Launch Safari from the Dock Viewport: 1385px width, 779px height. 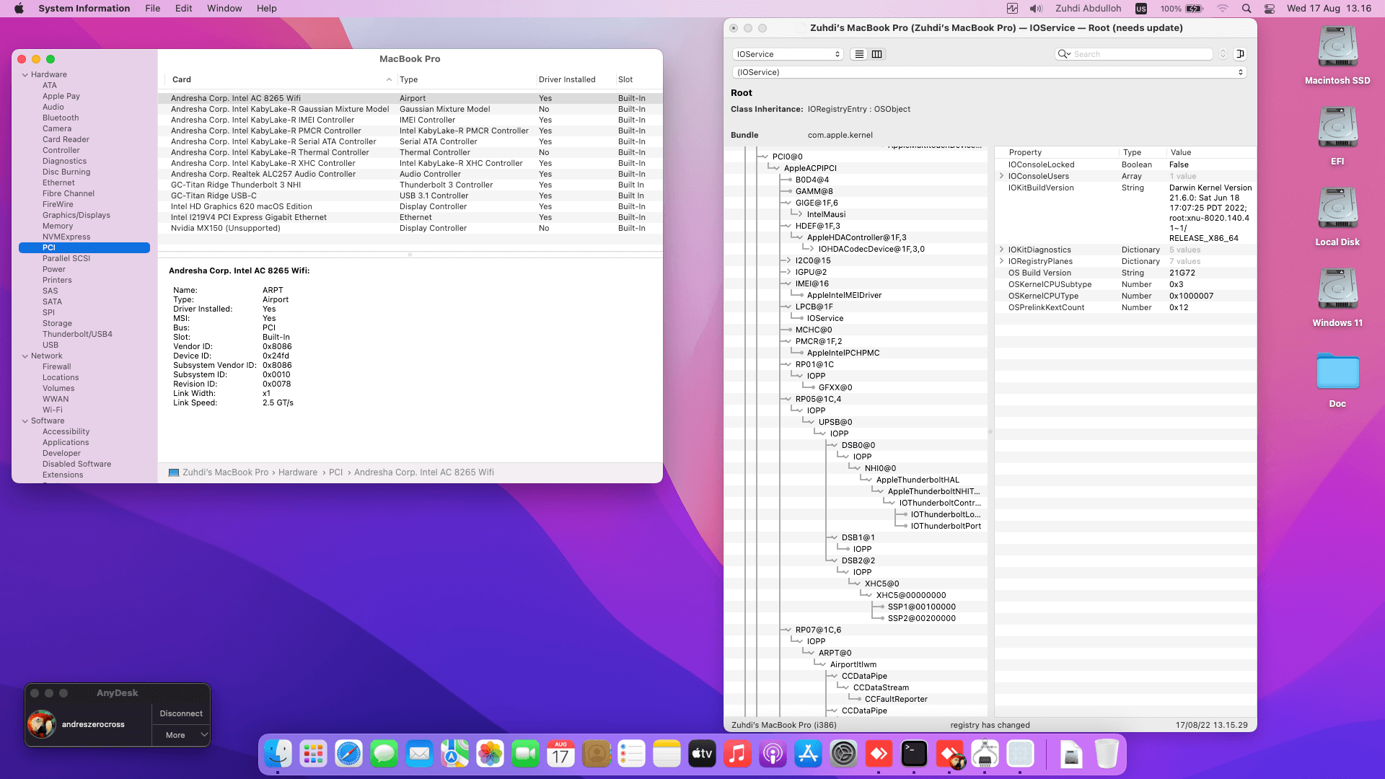[348, 754]
